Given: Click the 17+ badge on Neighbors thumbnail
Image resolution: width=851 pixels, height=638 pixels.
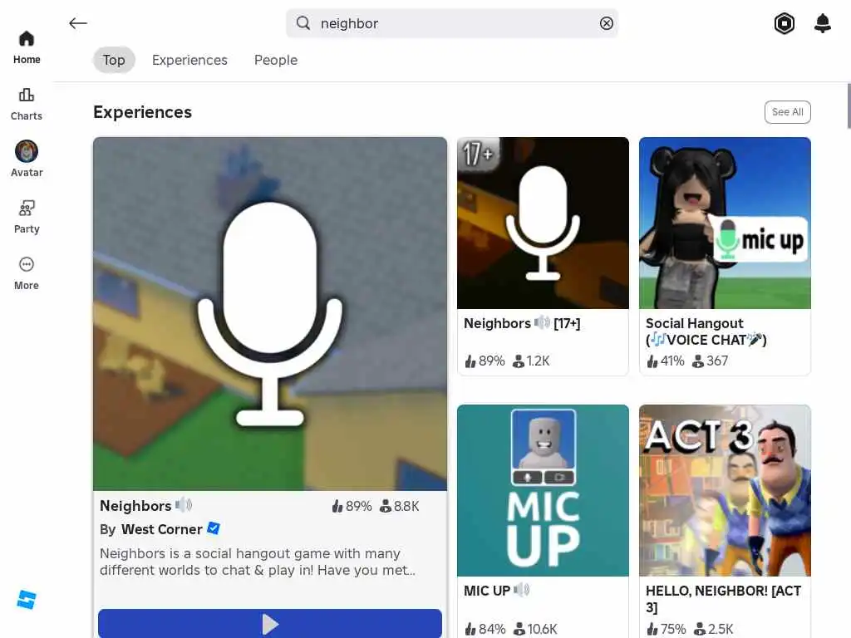Looking at the screenshot, I should coord(478,154).
